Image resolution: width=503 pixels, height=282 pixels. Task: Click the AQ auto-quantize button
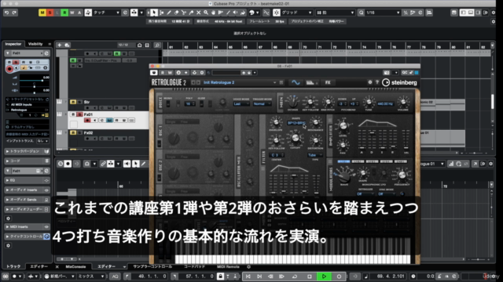pos(116,277)
